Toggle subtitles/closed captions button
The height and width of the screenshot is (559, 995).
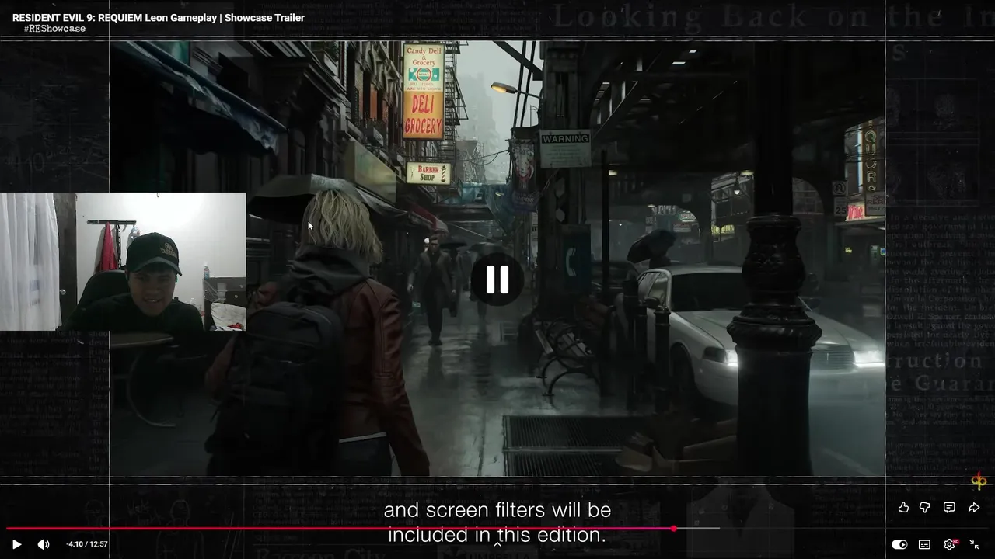coord(924,544)
